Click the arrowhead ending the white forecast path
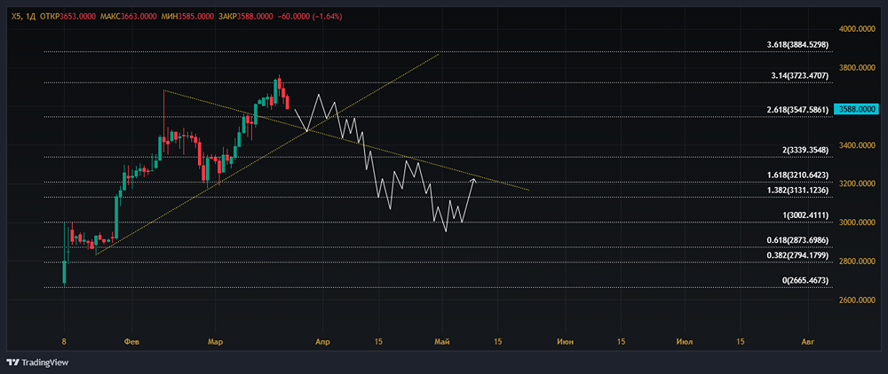Viewport: 888px width, 374px height. click(x=473, y=181)
